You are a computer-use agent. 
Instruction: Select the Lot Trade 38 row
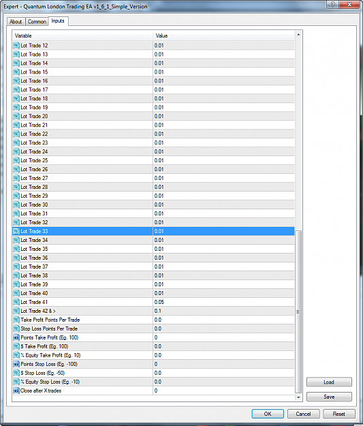(x=153, y=275)
